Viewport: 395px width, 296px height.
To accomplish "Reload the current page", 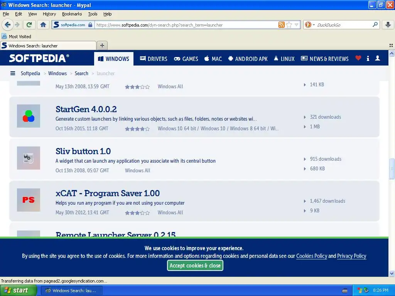I will [x=29, y=25].
